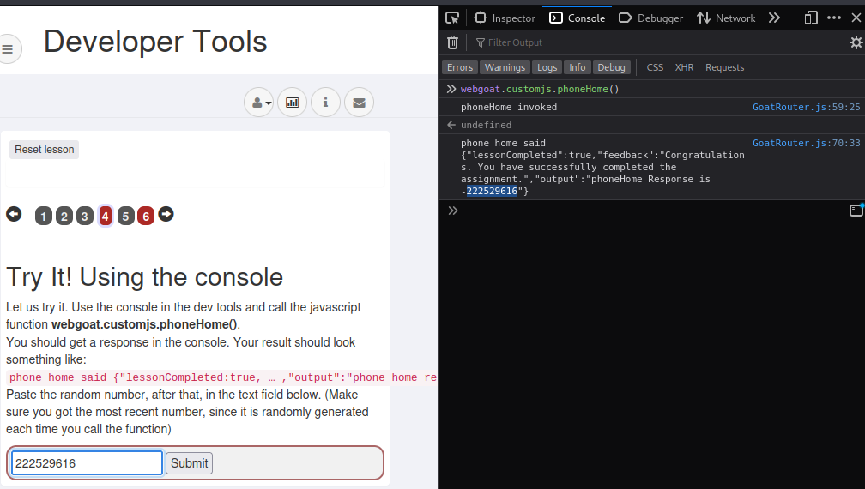The width and height of the screenshot is (865, 489).
Task: Expand more devtools tabs chevron
Action: 774,18
